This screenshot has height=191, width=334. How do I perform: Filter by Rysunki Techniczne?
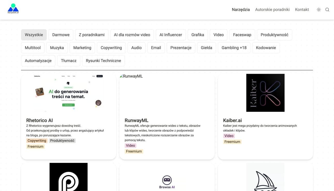point(103,61)
